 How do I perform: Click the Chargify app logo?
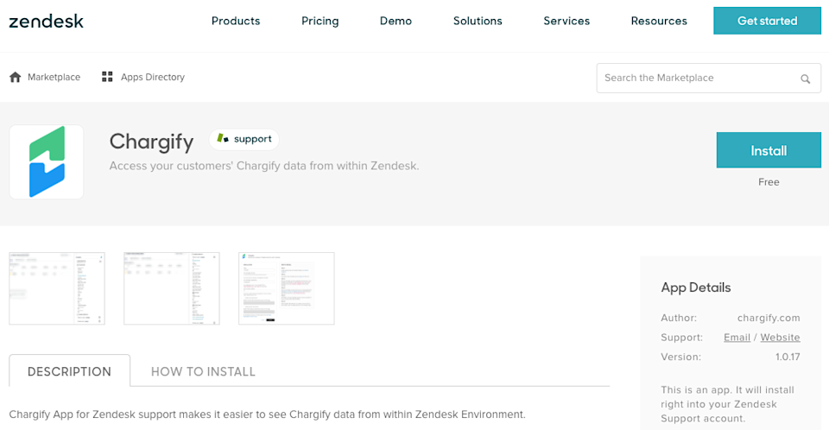pyautogui.click(x=47, y=161)
